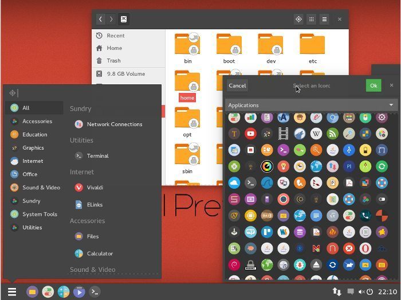Image resolution: width=401 pixels, height=300 pixels.
Task: Open the Applications category dropdown
Action: (311, 105)
